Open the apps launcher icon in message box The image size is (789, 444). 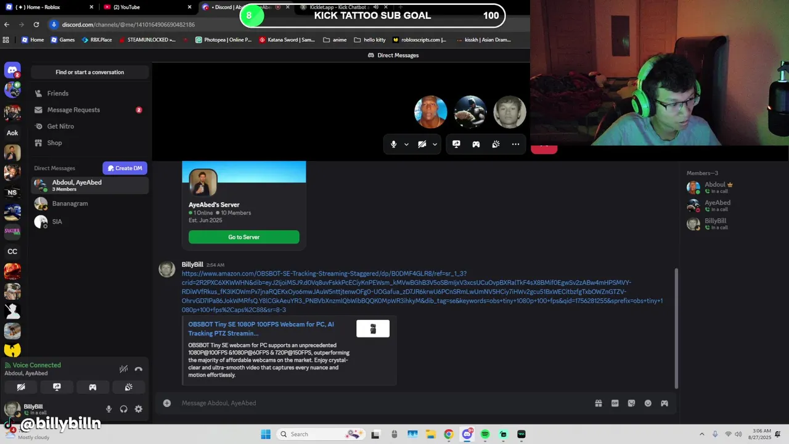click(664, 403)
